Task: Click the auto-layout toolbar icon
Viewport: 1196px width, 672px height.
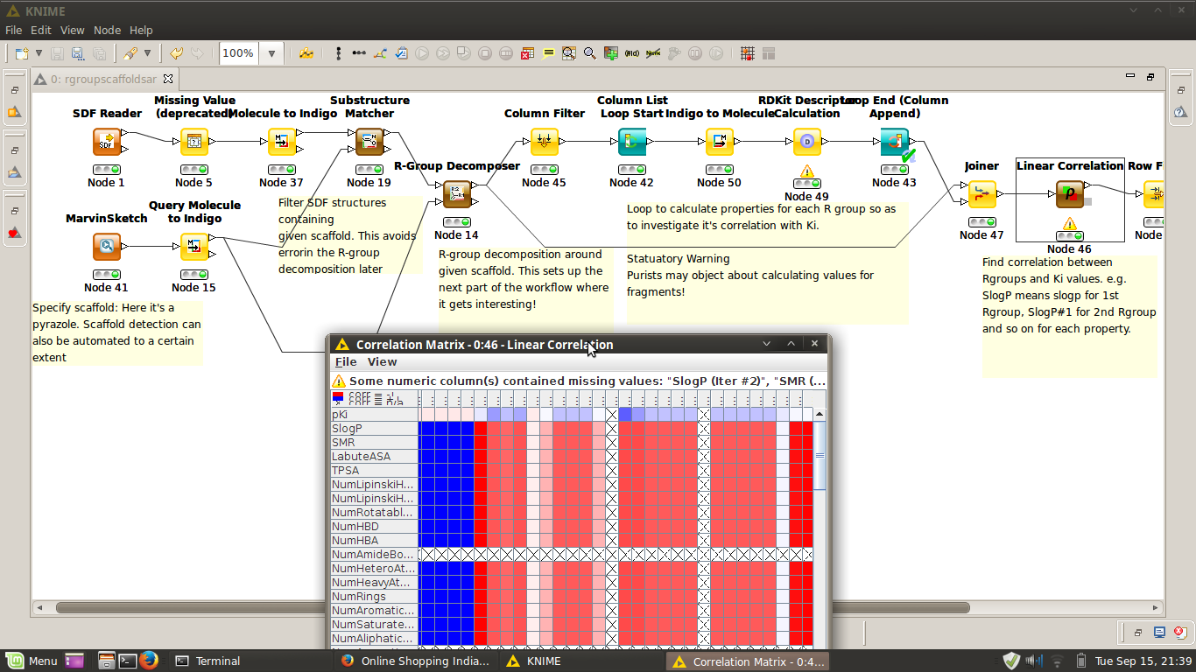Action: [x=380, y=53]
